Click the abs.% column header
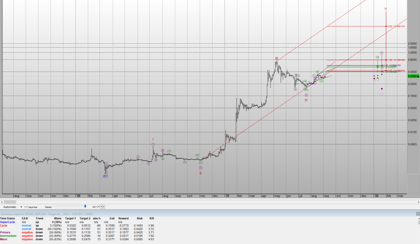The image size is (420, 244). (x=97, y=218)
